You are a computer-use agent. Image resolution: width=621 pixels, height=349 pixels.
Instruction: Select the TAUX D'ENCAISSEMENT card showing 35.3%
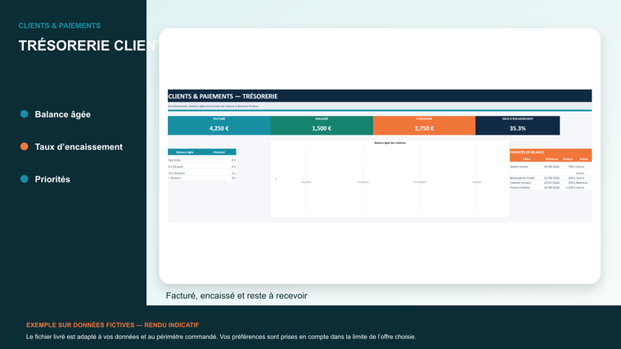pyautogui.click(x=518, y=125)
